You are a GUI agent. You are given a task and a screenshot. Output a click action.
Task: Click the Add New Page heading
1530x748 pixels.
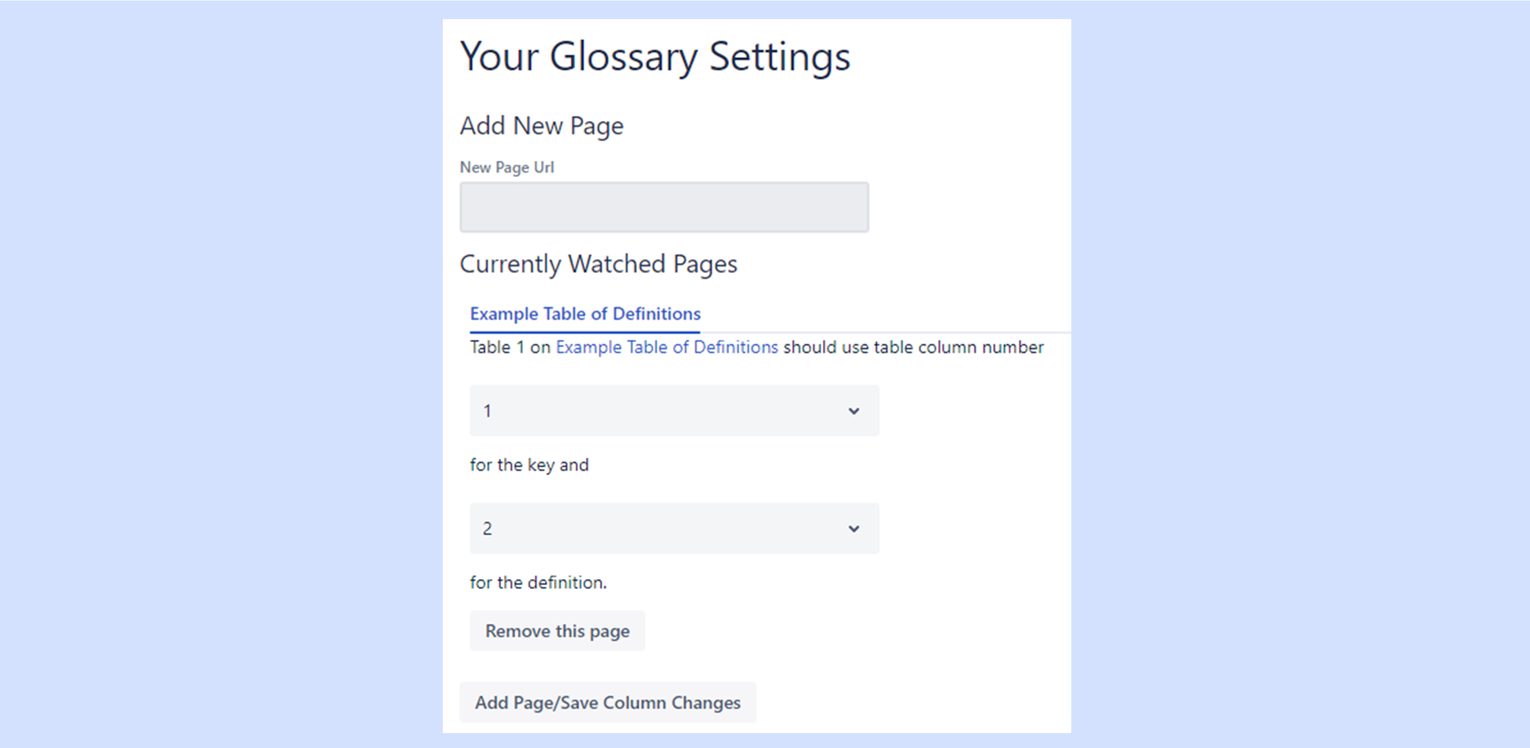[542, 126]
